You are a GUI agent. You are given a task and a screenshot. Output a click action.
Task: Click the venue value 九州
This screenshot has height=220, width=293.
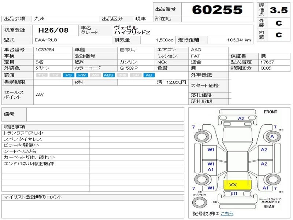[40, 19]
